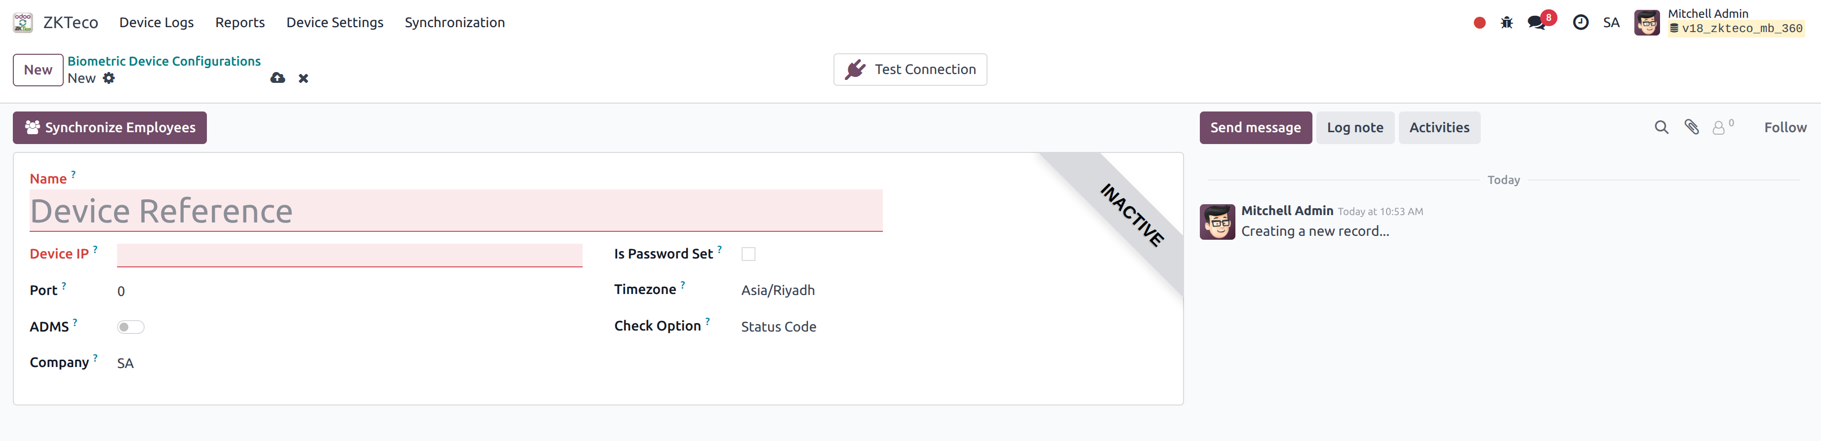Open the gear action menu next to New
This screenshot has height=441, width=1821.
click(x=110, y=78)
